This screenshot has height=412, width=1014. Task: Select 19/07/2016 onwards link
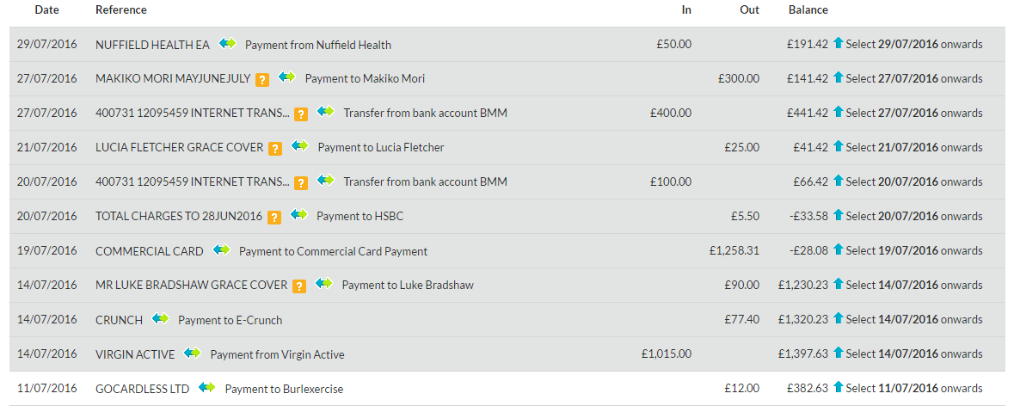pyautogui.click(x=913, y=250)
